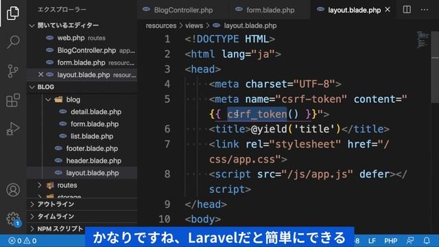Click the editor minimap
Viewport: 439px width, 247px height.
(x=423, y=40)
